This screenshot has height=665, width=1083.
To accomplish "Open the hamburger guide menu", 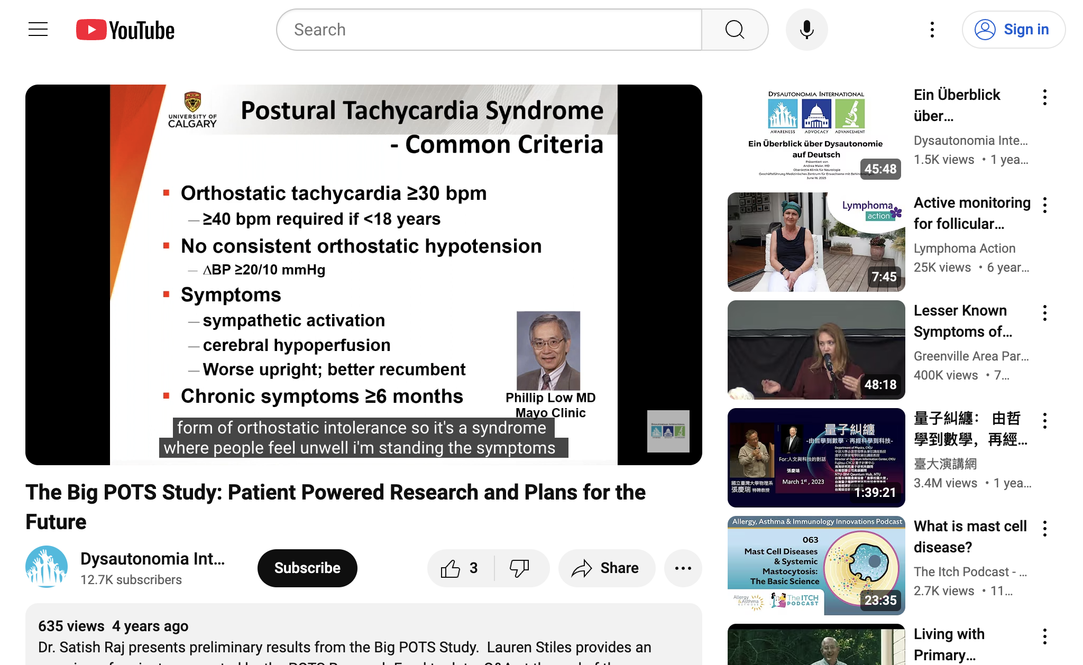I will (x=38, y=30).
